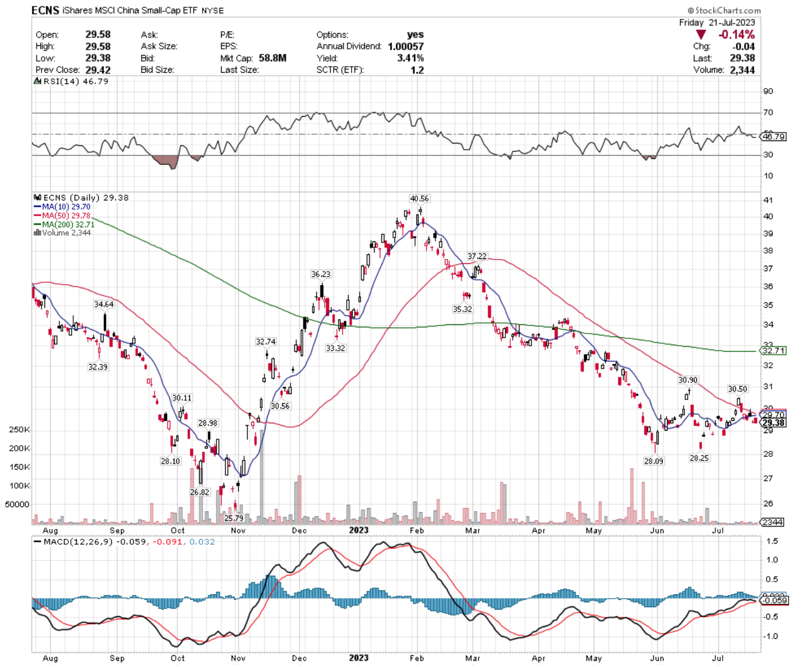Click the 25.79 low price annotation
Viewport: 802px width, 667px height.
click(234, 518)
